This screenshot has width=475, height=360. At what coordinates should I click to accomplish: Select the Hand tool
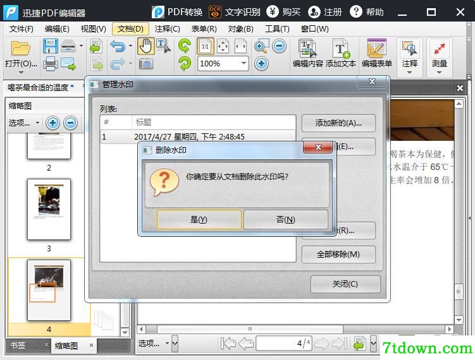click(x=145, y=46)
